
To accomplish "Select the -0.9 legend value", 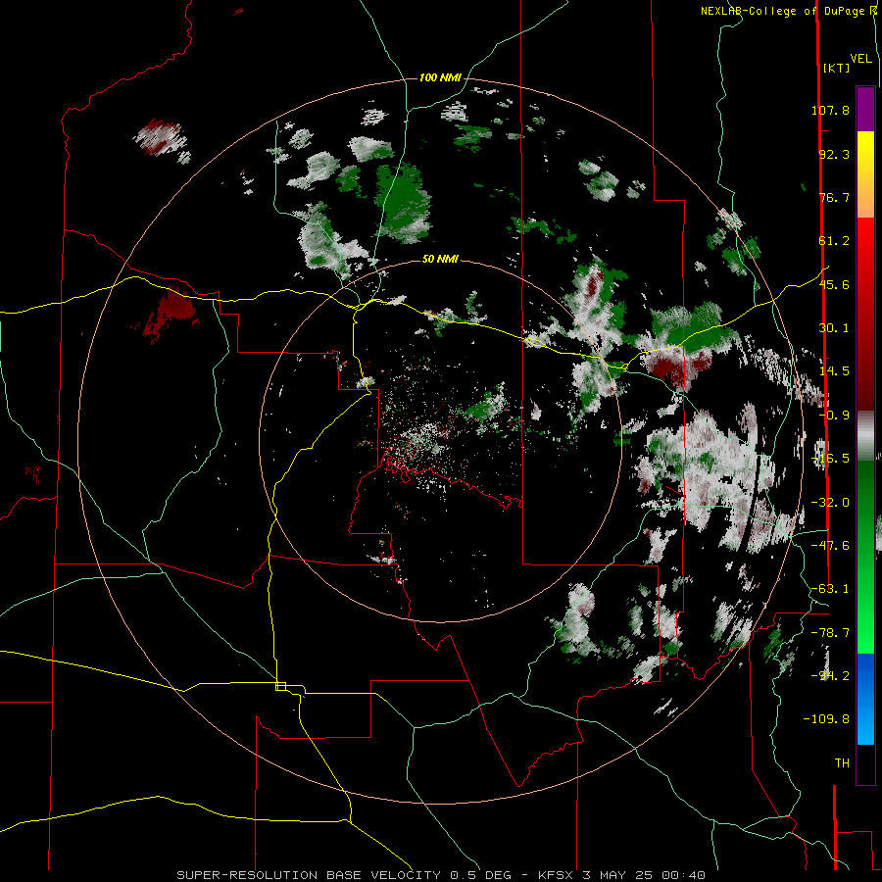I will [834, 416].
